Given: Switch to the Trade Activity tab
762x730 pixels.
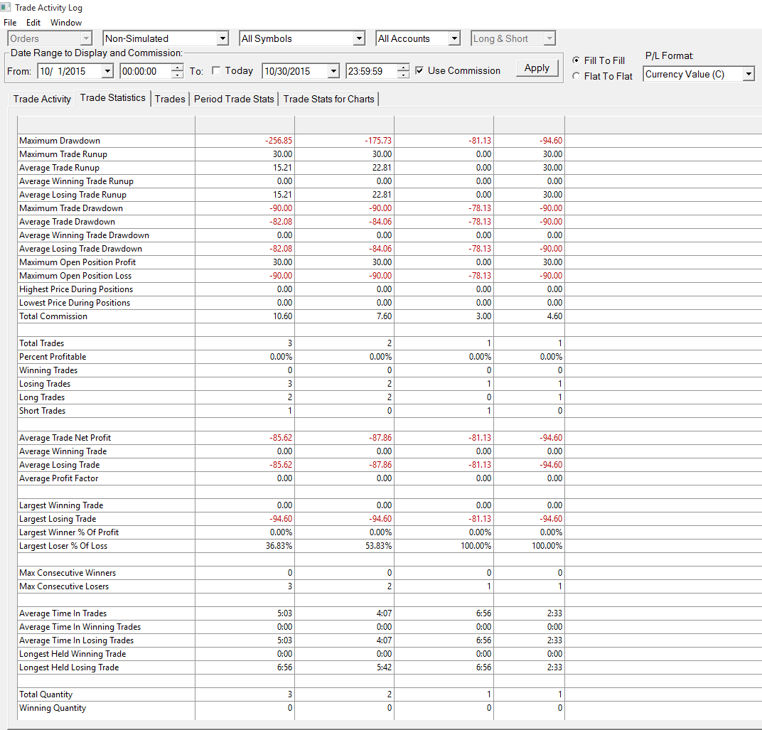Looking at the screenshot, I should coord(42,99).
